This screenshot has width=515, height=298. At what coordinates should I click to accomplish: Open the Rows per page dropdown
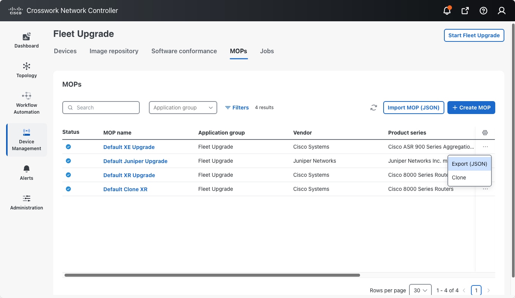click(x=420, y=290)
